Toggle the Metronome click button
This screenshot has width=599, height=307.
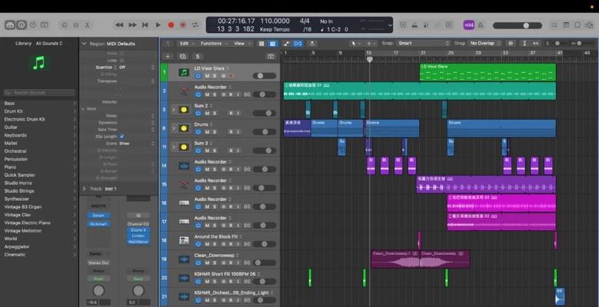481,25
